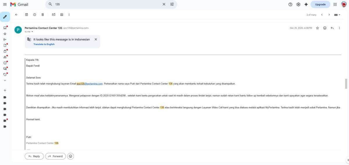
Task: Toggle the main menu hamburger
Action: [5, 4]
